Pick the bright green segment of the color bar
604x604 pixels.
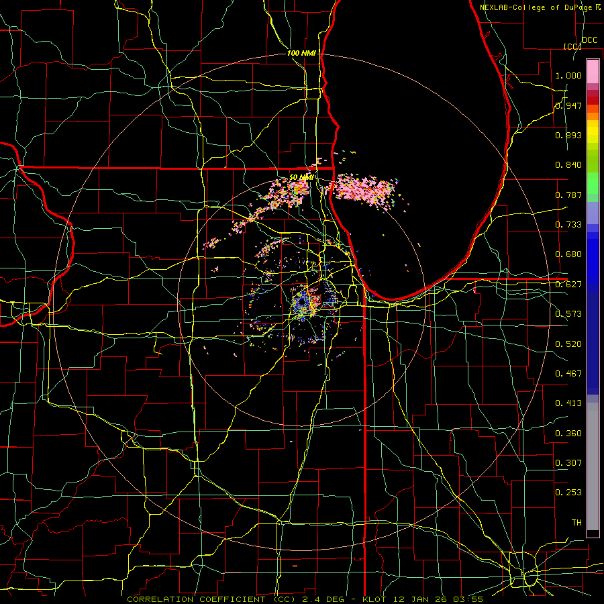click(x=593, y=183)
